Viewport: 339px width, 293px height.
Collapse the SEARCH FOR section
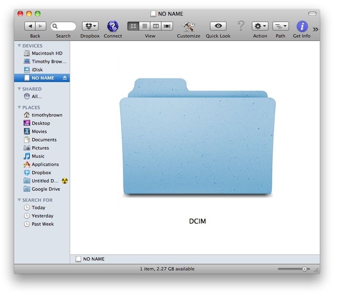(x=19, y=200)
